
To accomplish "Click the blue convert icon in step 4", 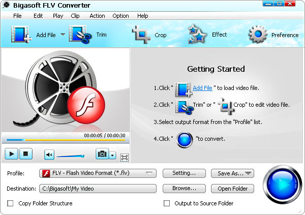I will [185, 139].
